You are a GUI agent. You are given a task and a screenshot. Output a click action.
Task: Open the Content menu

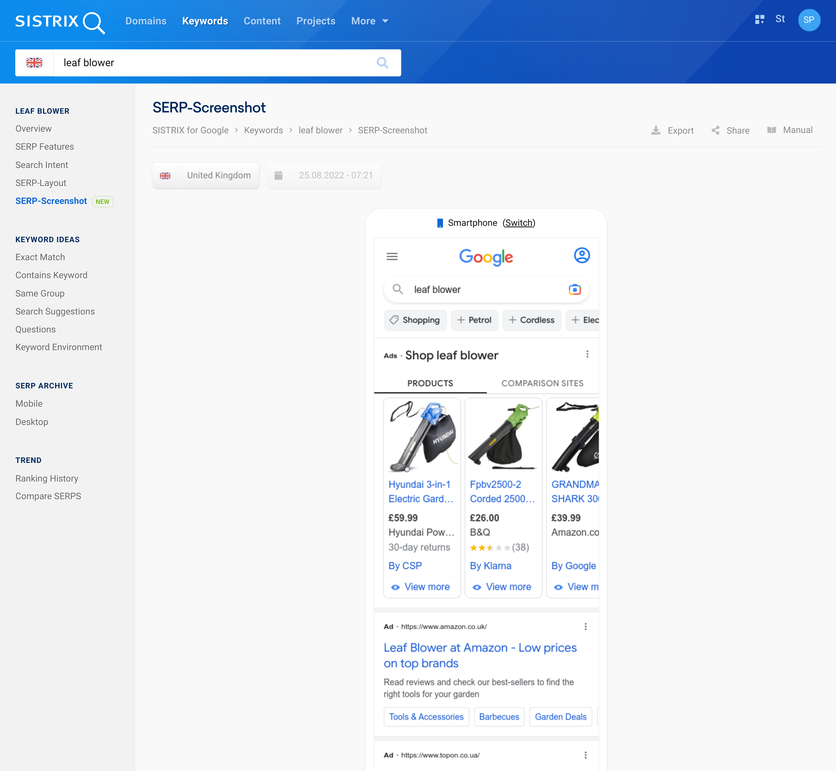click(x=262, y=21)
